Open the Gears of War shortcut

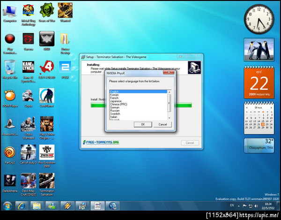point(47,14)
